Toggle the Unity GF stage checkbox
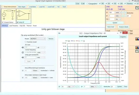The height and width of the screenshot is (95, 139). click(x=18, y=22)
